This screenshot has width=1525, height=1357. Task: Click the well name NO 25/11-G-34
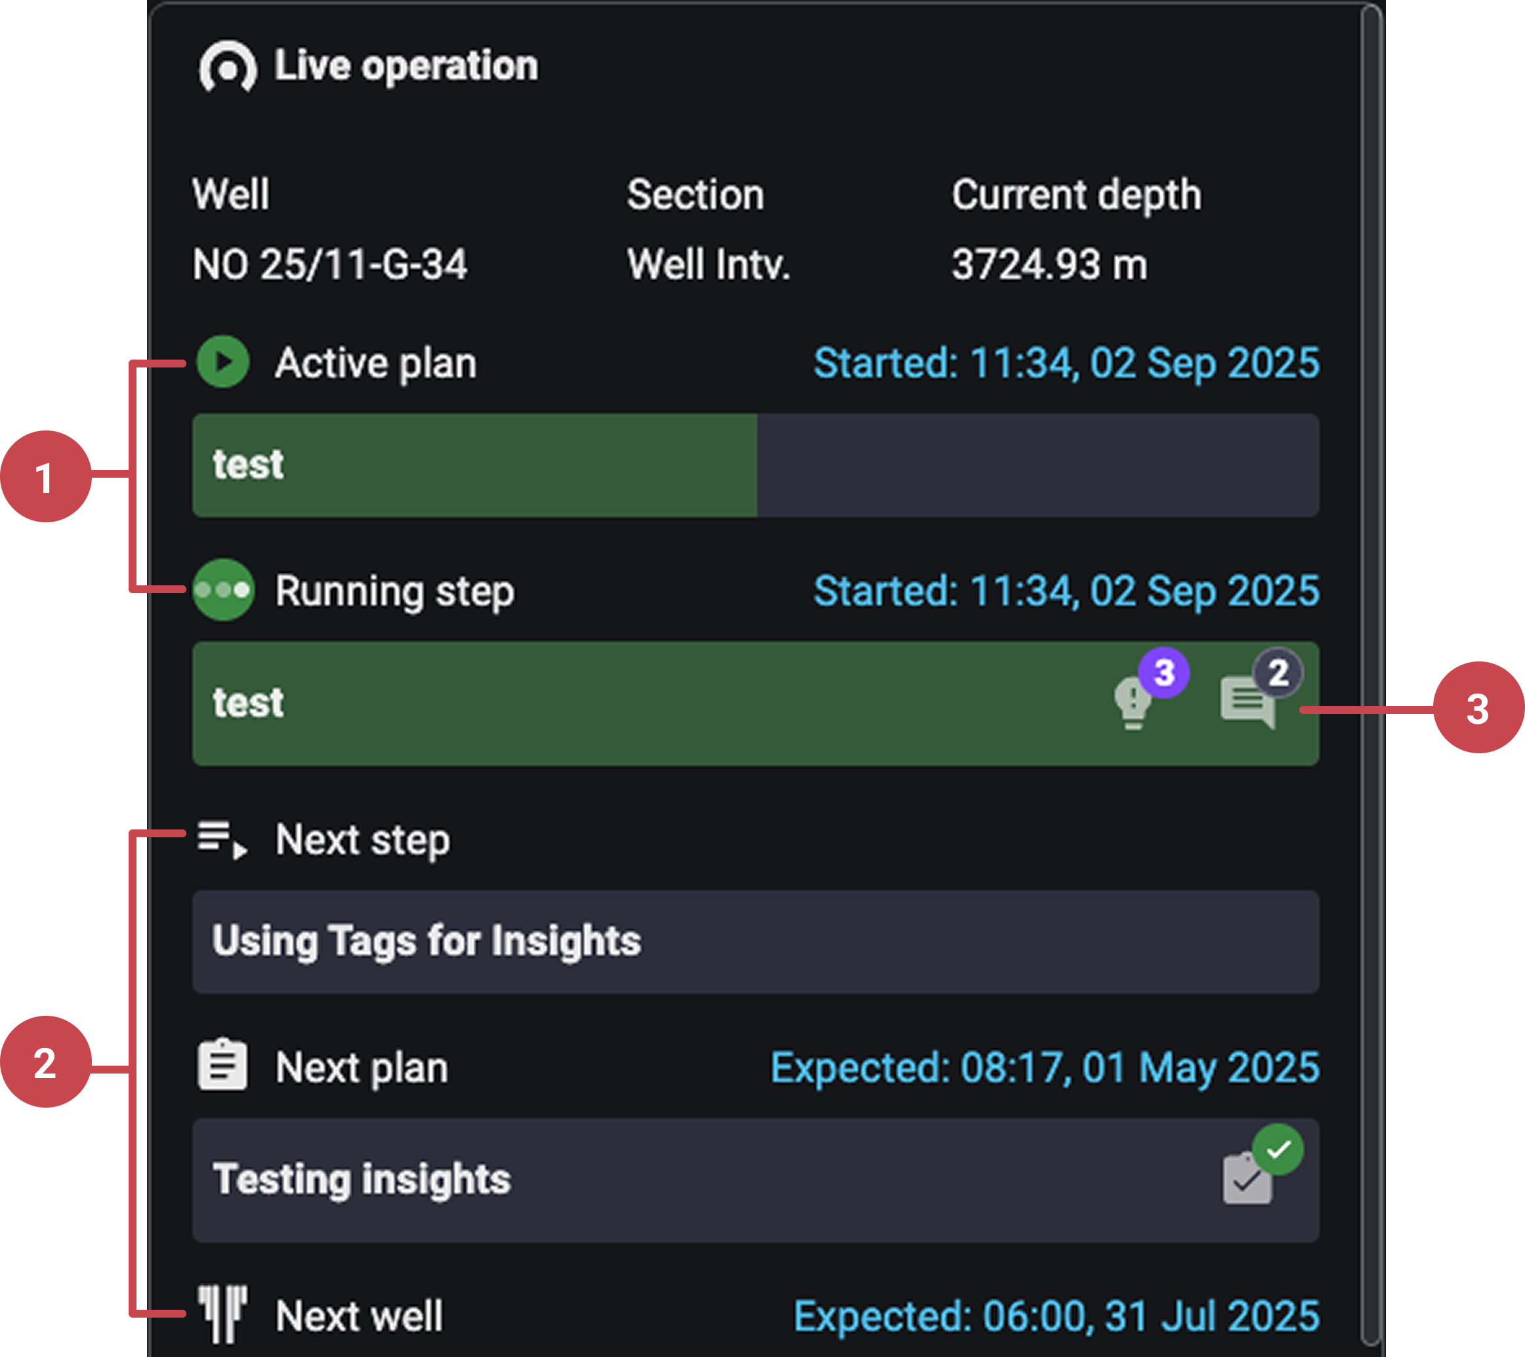tap(330, 264)
